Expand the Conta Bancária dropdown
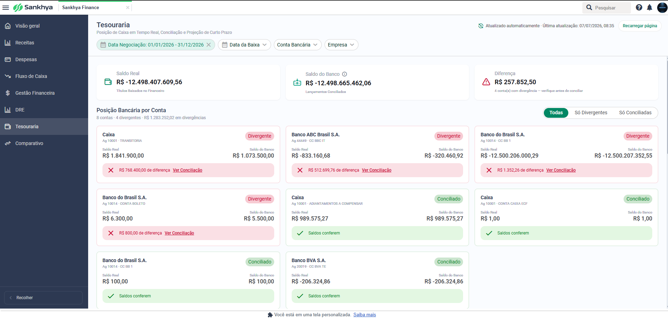This screenshot has height=318, width=668. tap(298, 45)
